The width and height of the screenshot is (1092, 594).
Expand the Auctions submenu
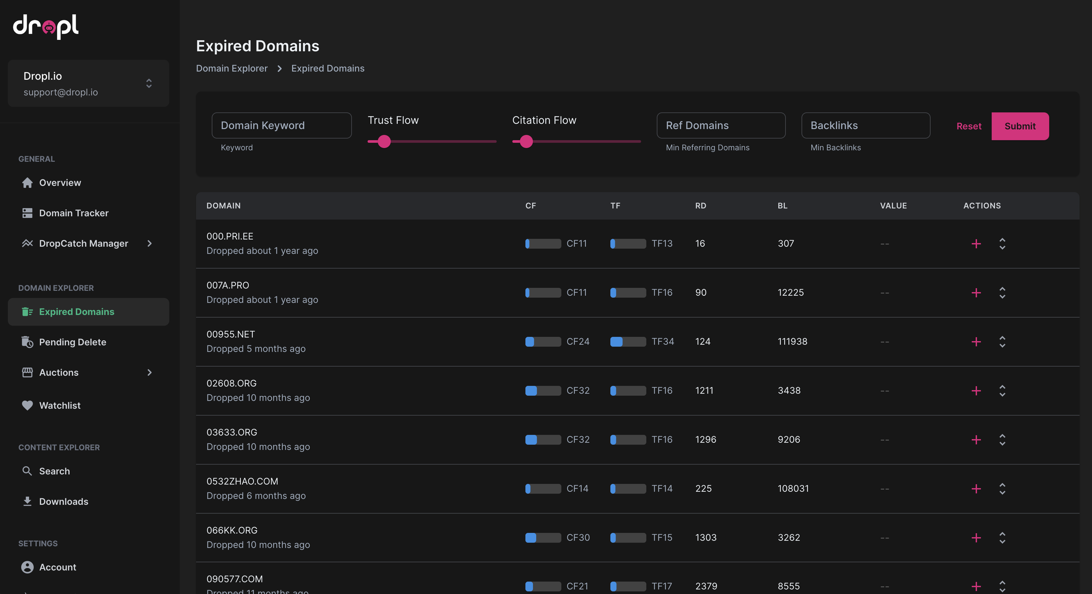point(149,373)
